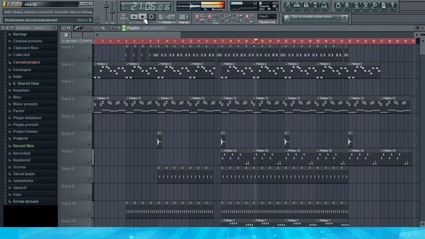The height and width of the screenshot is (239, 425).
Task: Open the Каналы menu
Action: click(29, 12)
